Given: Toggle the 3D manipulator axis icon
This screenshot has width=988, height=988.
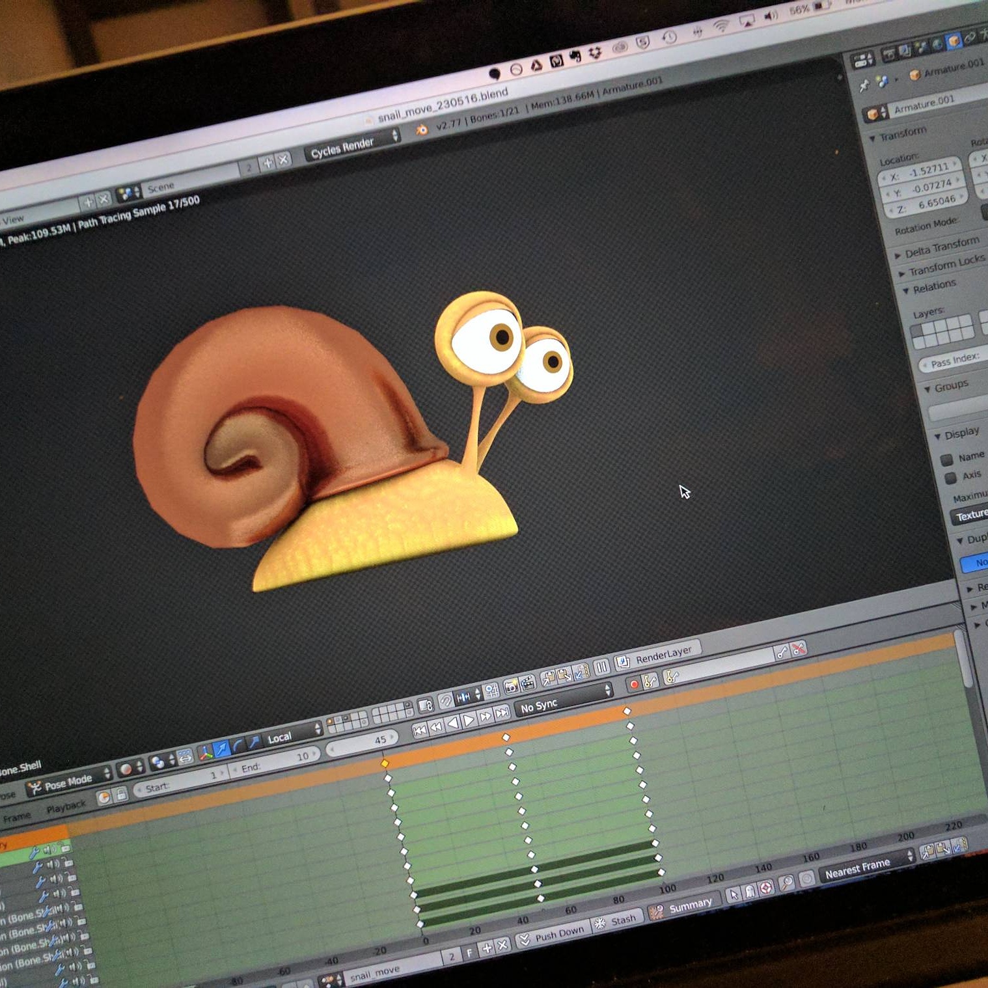Looking at the screenshot, I should [x=205, y=754].
